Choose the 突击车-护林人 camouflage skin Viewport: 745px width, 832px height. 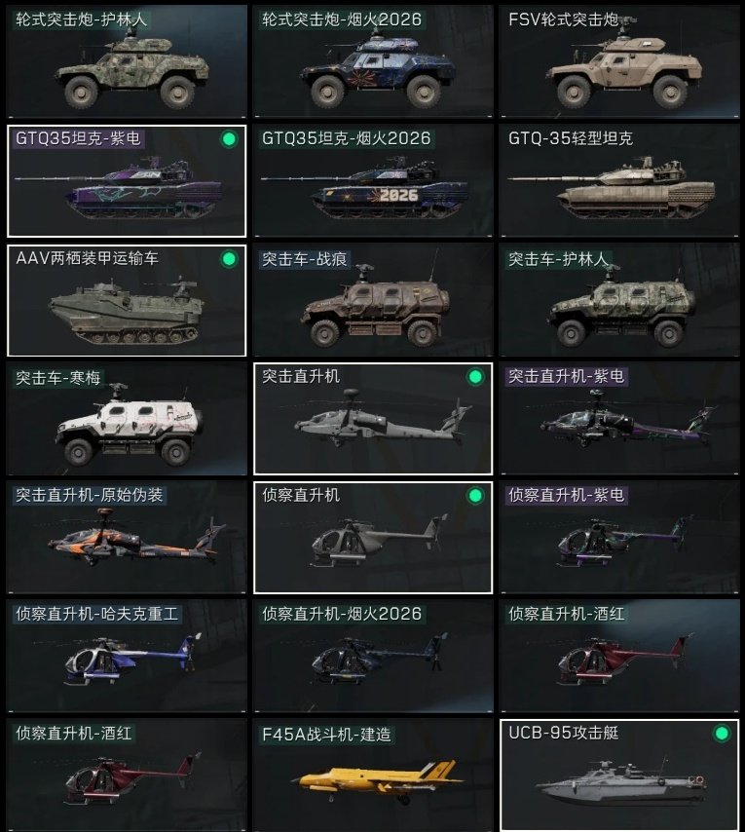[619, 300]
